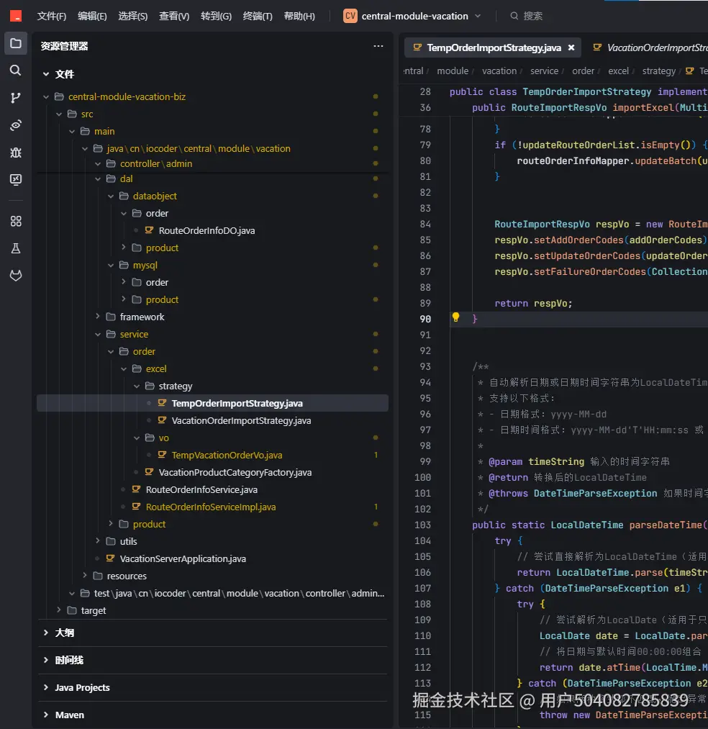This screenshot has height=729, width=708.
Task: Expand the Java Projects section
Action: tap(82, 687)
